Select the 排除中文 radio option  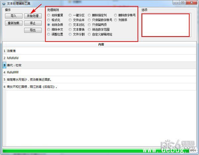click(49, 30)
